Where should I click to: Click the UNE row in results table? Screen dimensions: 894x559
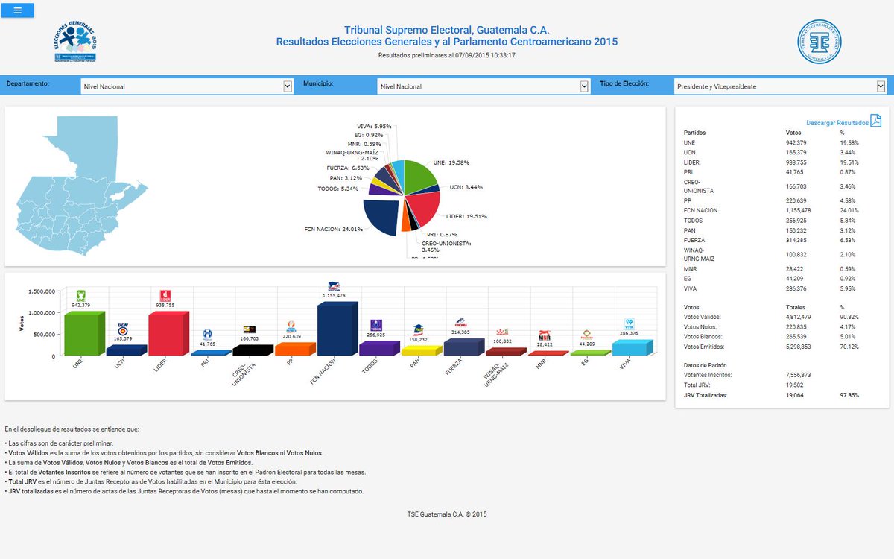point(782,142)
